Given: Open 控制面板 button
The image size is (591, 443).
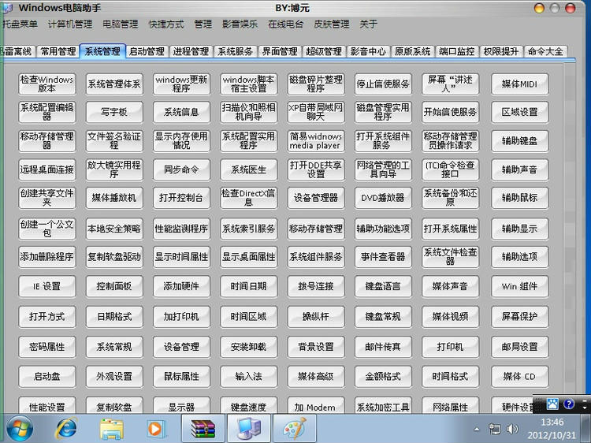Looking at the screenshot, I should click(x=114, y=286).
